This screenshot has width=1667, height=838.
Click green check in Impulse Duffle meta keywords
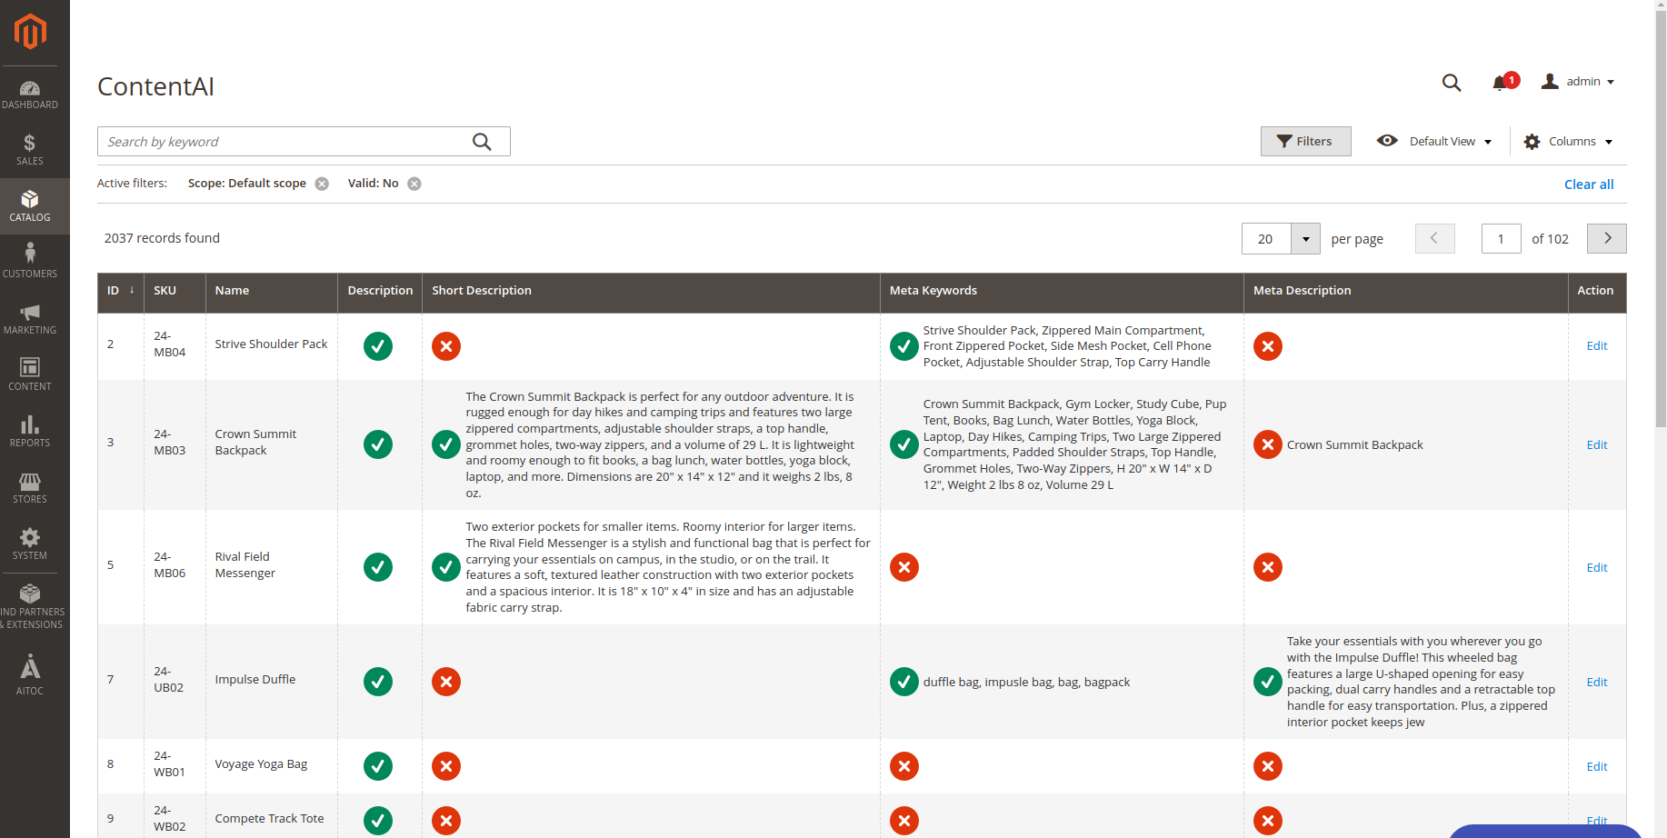click(904, 682)
